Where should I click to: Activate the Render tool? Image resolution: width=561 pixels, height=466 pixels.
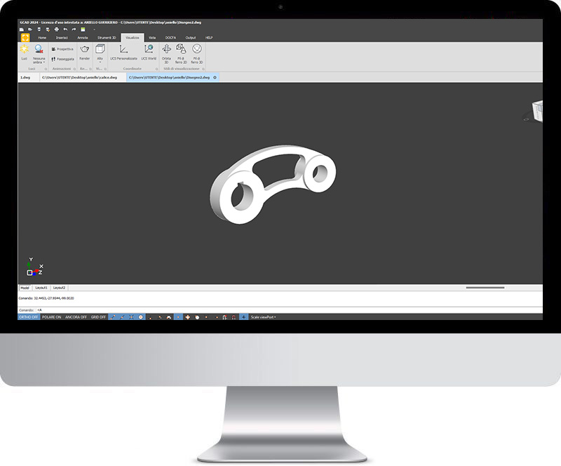(x=83, y=51)
